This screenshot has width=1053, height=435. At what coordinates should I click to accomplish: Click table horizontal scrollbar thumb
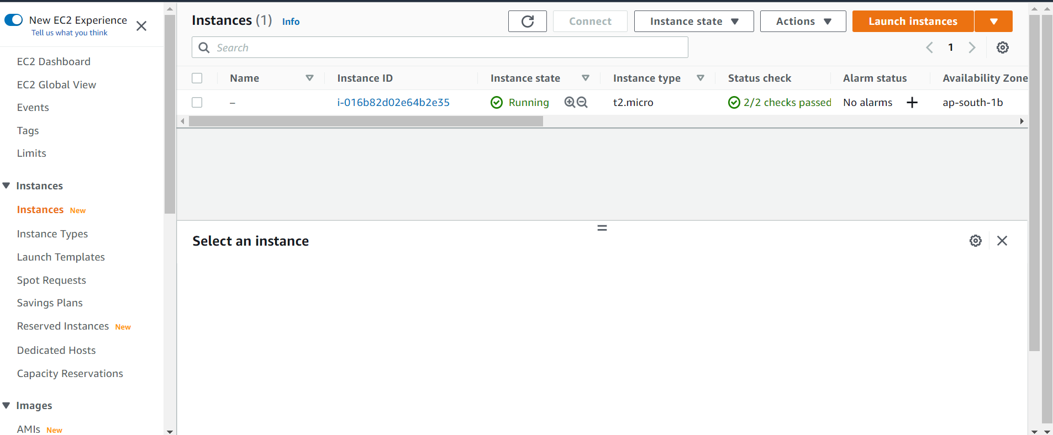(366, 121)
